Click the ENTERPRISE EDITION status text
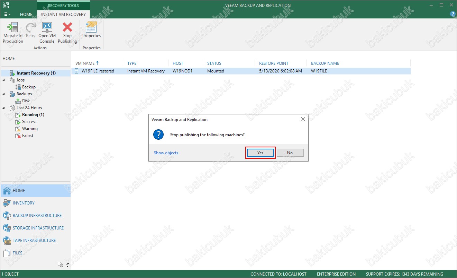Image resolution: width=457 pixels, height=278 pixels. [336, 274]
